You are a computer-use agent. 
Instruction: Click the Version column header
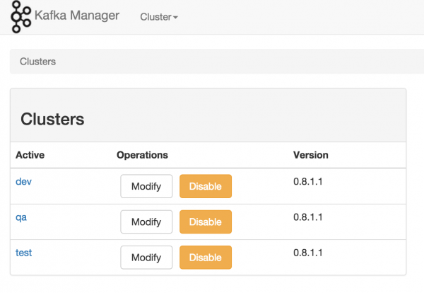[311, 155]
